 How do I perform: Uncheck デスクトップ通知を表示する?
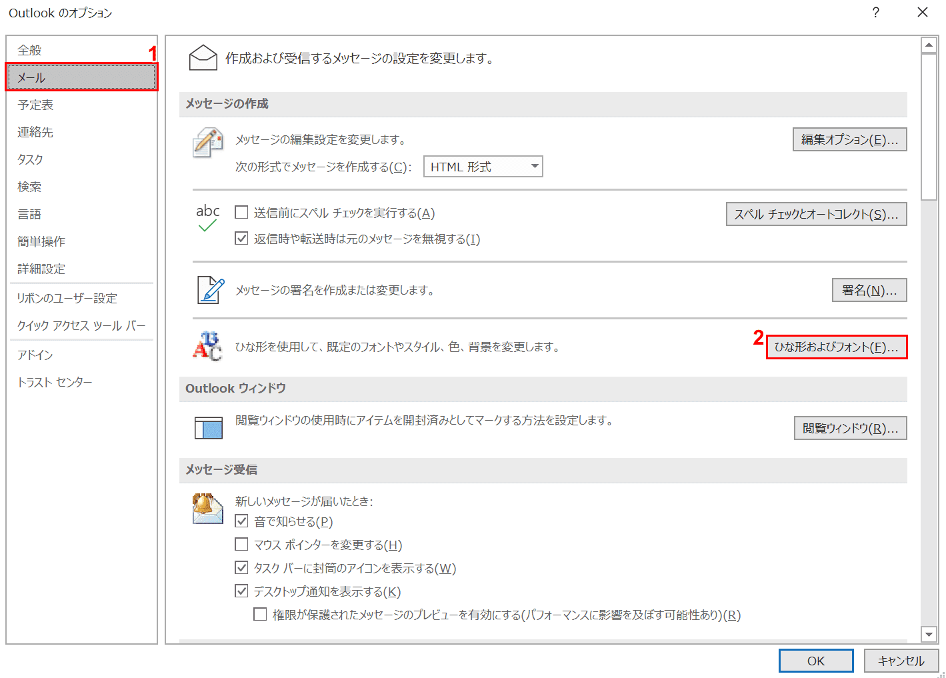(241, 591)
